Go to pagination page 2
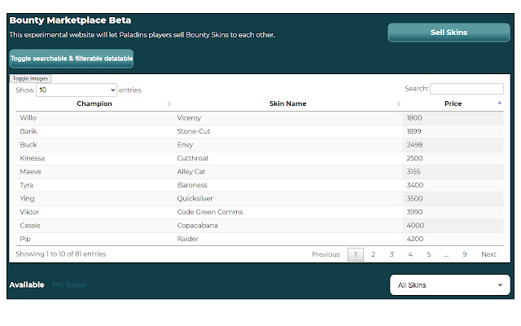521x326 pixels. pos(373,254)
